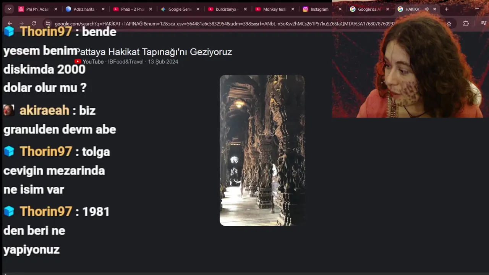Open a new browser tab
Image resolution: width=489 pixels, height=275 pixels.
click(447, 9)
